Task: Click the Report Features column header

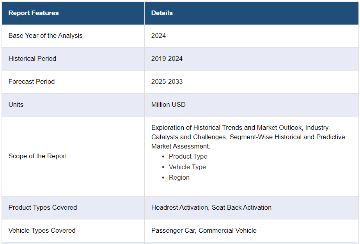Action: 34,13
